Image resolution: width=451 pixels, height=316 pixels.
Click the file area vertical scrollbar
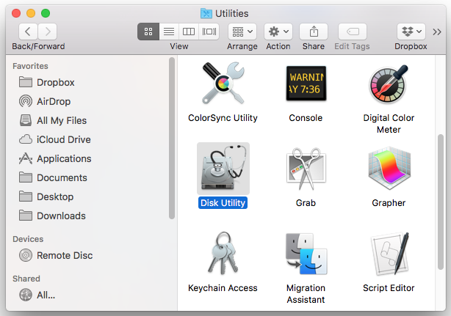click(x=441, y=202)
